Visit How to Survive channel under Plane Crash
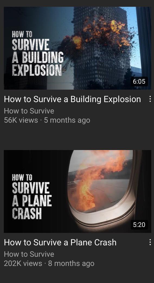The image size is (154, 283). 29,254
